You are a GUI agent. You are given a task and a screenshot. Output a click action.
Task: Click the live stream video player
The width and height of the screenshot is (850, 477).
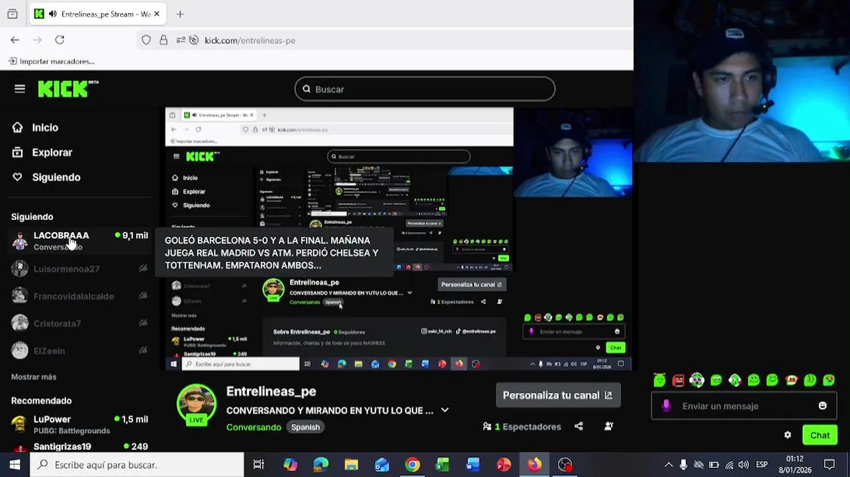pos(399,238)
